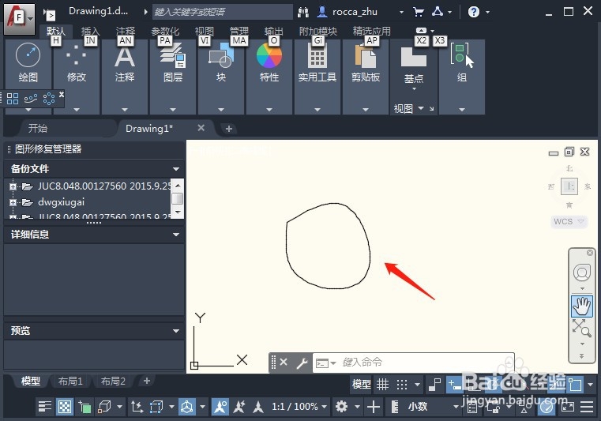Click the path array icon in floating toolbar
Image resolution: width=601 pixels, height=421 pixels.
pyautogui.click(x=31, y=99)
